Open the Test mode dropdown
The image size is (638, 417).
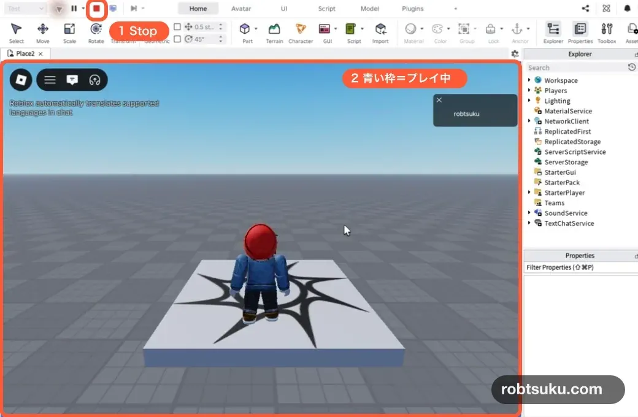tap(25, 9)
